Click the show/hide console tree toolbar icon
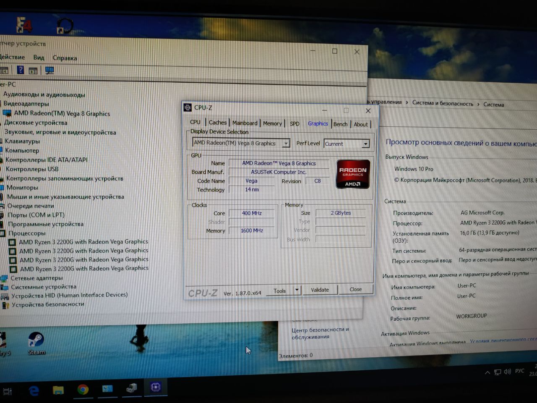 [x=4, y=70]
